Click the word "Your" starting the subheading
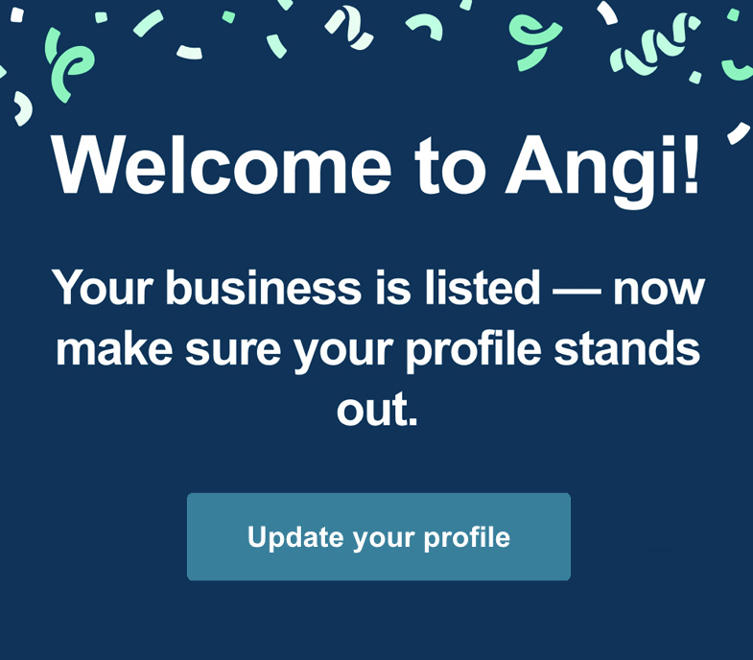The width and height of the screenshot is (753, 660). pos(103,288)
